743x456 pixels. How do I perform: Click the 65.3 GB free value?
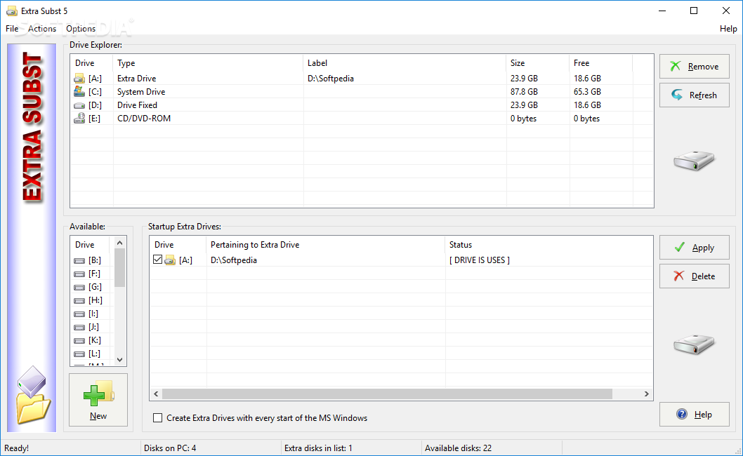pos(587,92)
